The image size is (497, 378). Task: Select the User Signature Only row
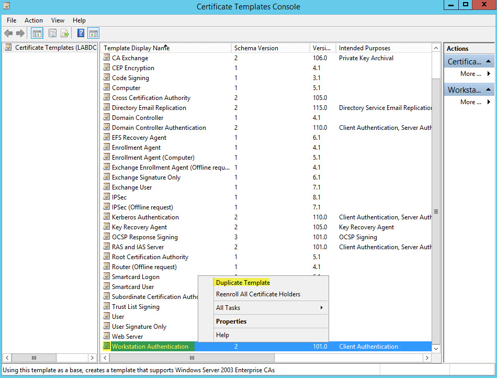click(x=150, y=326)
